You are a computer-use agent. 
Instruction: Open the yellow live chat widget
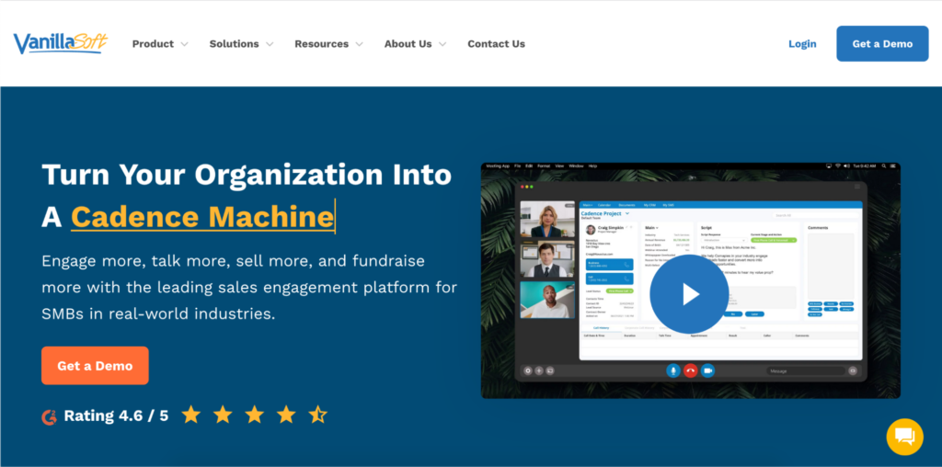[904, 436]
